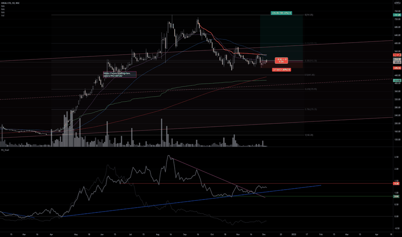402x237 pixels.
Task: Click the Aug label on the time axis
Action: [x=158, y=234]
